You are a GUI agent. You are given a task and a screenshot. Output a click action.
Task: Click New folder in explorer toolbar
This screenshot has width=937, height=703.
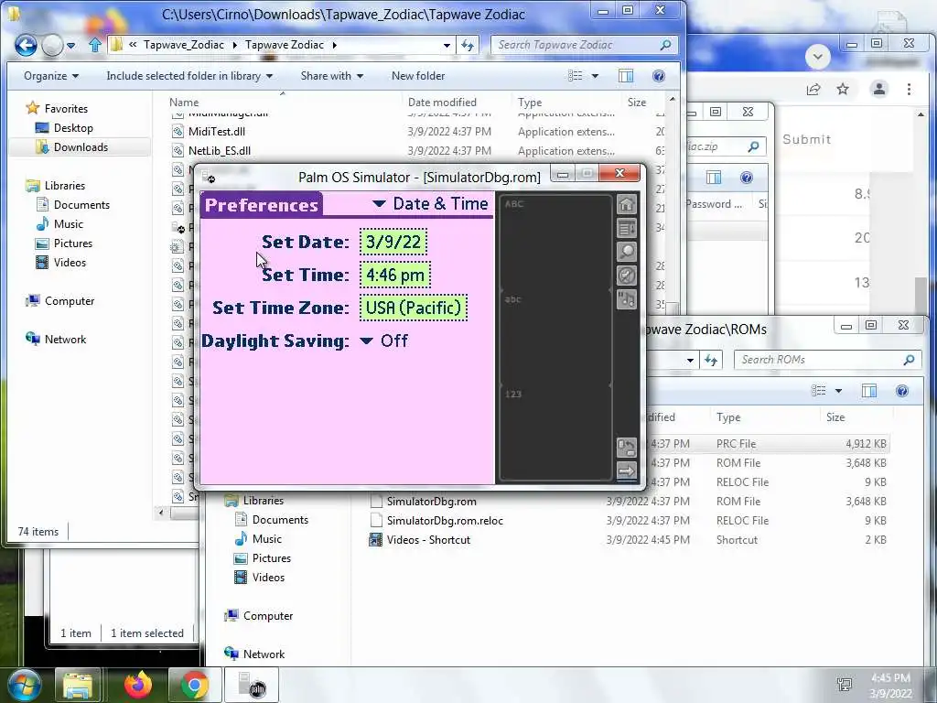click(417, 76)
